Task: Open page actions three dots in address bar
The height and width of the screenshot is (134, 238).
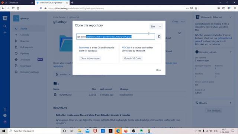Action: [x=187, y=8]
